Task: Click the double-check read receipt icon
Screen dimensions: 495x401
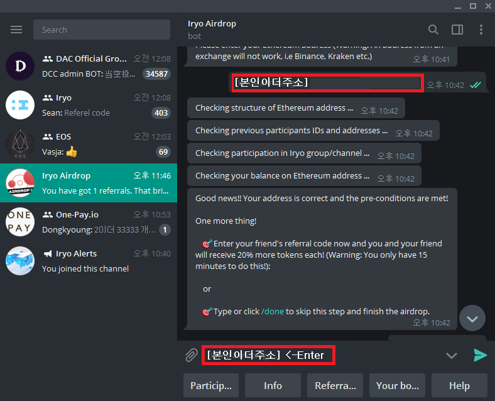Action: pos(476,85)
